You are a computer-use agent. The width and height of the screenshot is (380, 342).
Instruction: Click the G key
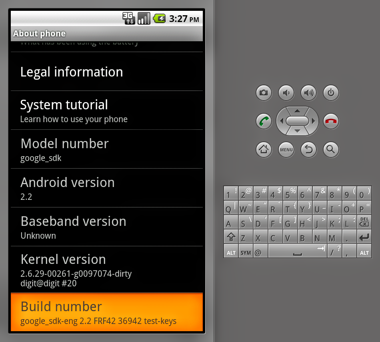[290, 222]
